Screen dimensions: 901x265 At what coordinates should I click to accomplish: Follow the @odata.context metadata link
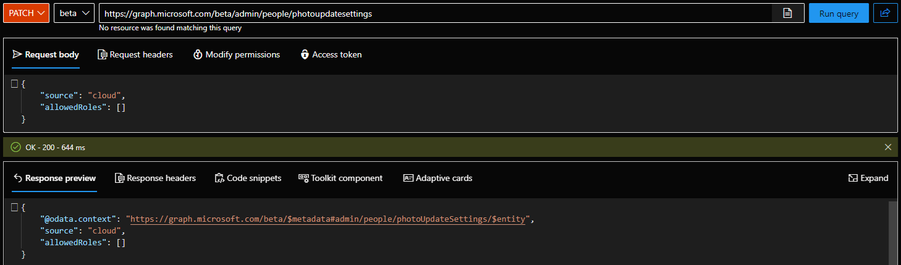[328, 219]
